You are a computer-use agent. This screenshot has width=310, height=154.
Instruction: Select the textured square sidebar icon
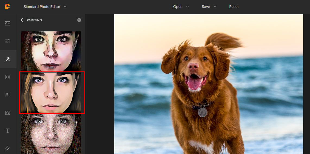8,95
